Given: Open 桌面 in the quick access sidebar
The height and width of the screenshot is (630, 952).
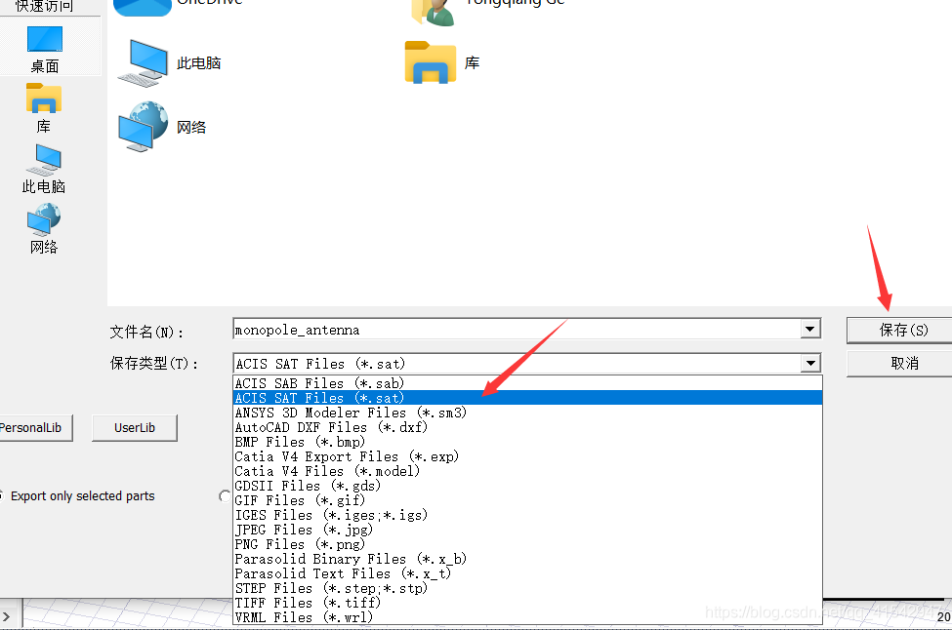Looking at the screenshot, I should [x=44, y=50].
